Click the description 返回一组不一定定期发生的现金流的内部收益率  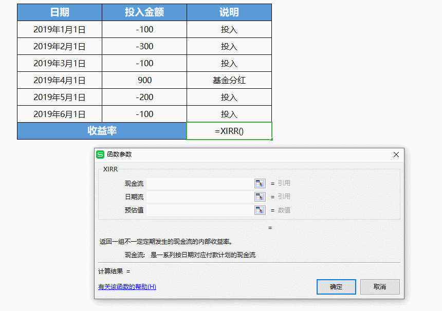[x=166, y=242]
